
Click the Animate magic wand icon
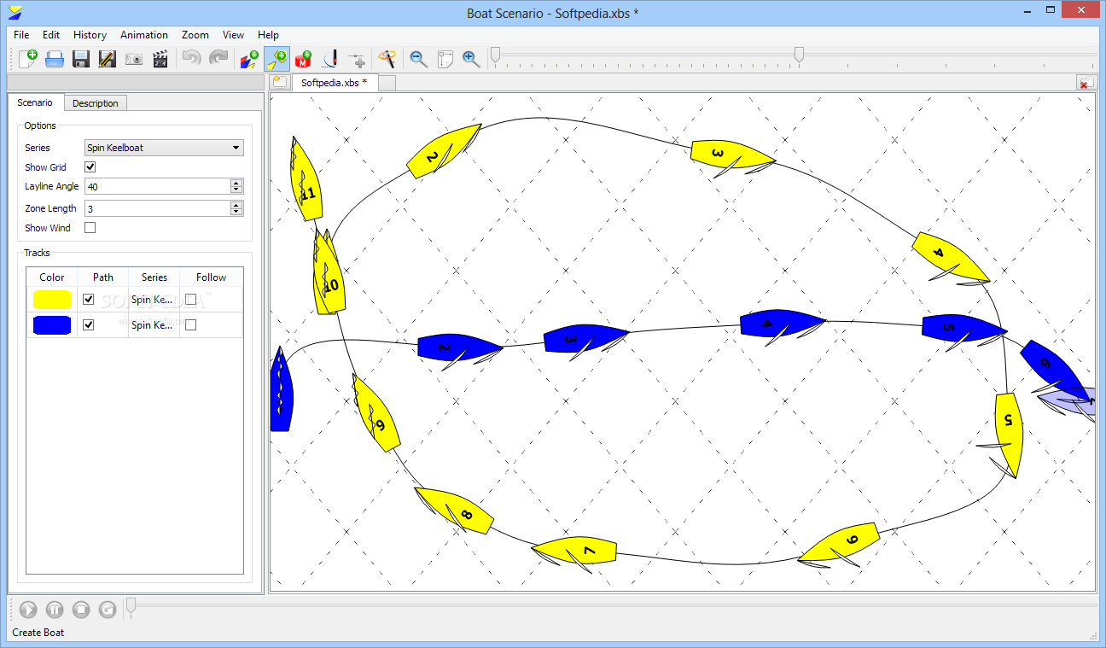pos(388,59)
